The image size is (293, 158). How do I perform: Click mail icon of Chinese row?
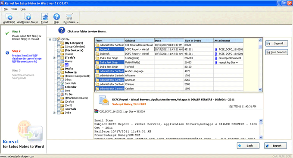(97, 84)
